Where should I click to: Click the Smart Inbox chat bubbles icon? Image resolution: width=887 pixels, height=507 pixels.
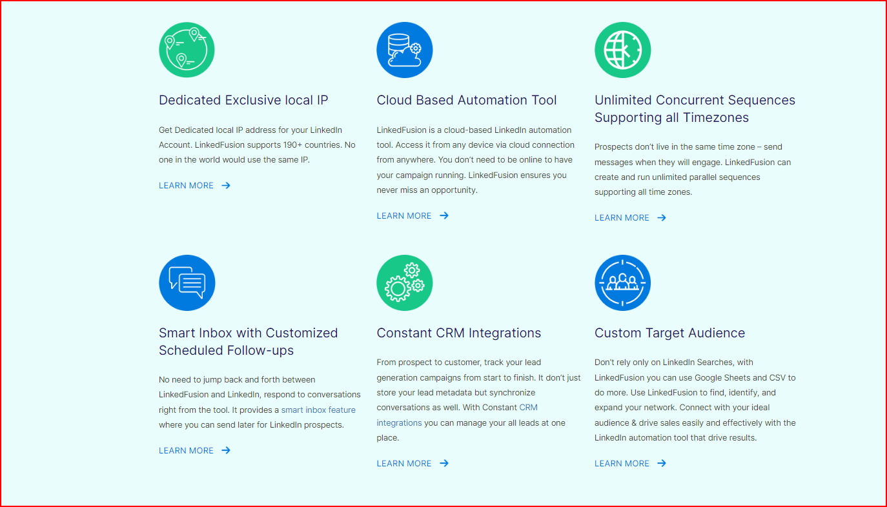click(x=187, y=283)
